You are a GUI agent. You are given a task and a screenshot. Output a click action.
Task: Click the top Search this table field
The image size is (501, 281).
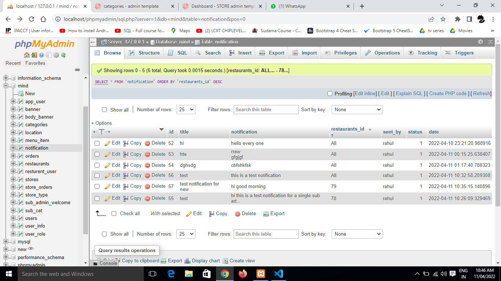266,110
